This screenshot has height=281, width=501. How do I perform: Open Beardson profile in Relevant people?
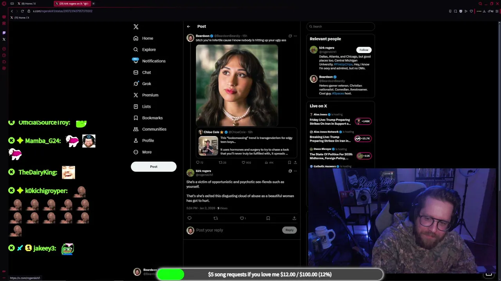(326, 77)
